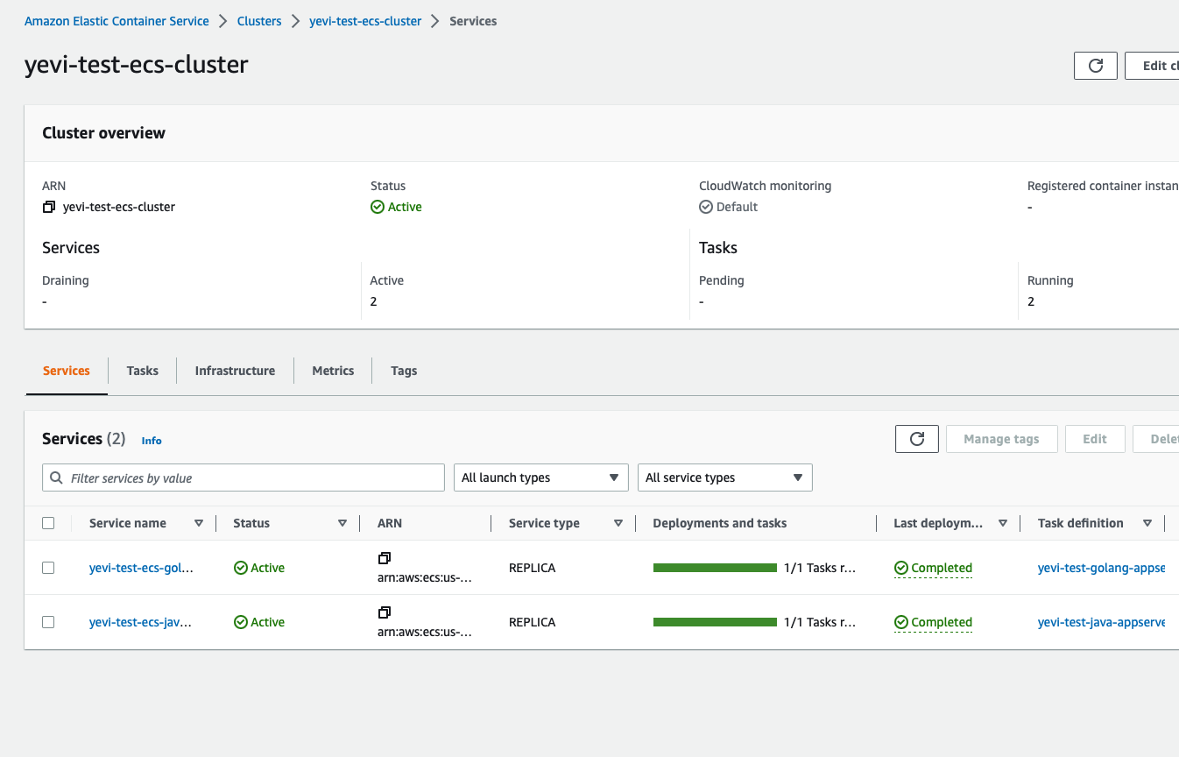This screenshot has width=1179, height=757.
Task: Open the Metrics tab
Action: point(333,371)
